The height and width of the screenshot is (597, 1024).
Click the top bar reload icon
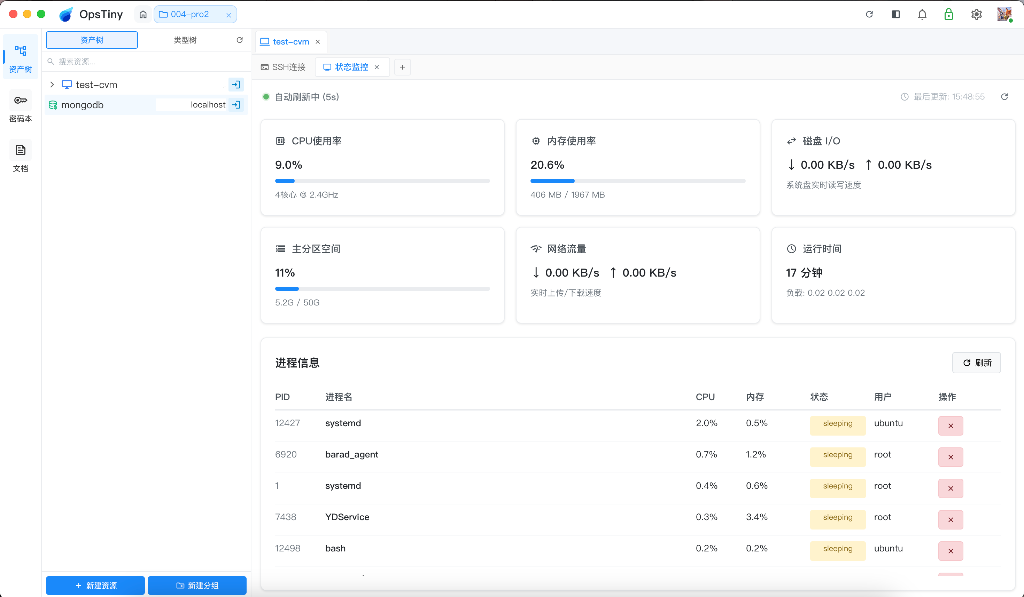[869, 14]
